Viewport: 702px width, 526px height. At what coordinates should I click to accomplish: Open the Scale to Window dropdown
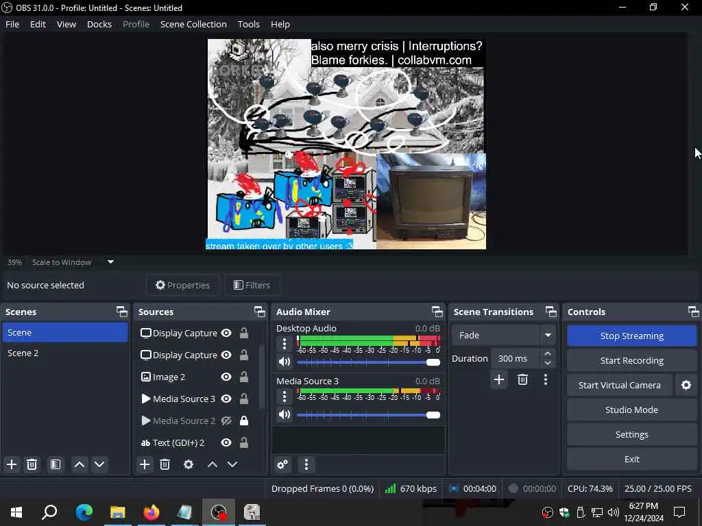tap(110, 262)
